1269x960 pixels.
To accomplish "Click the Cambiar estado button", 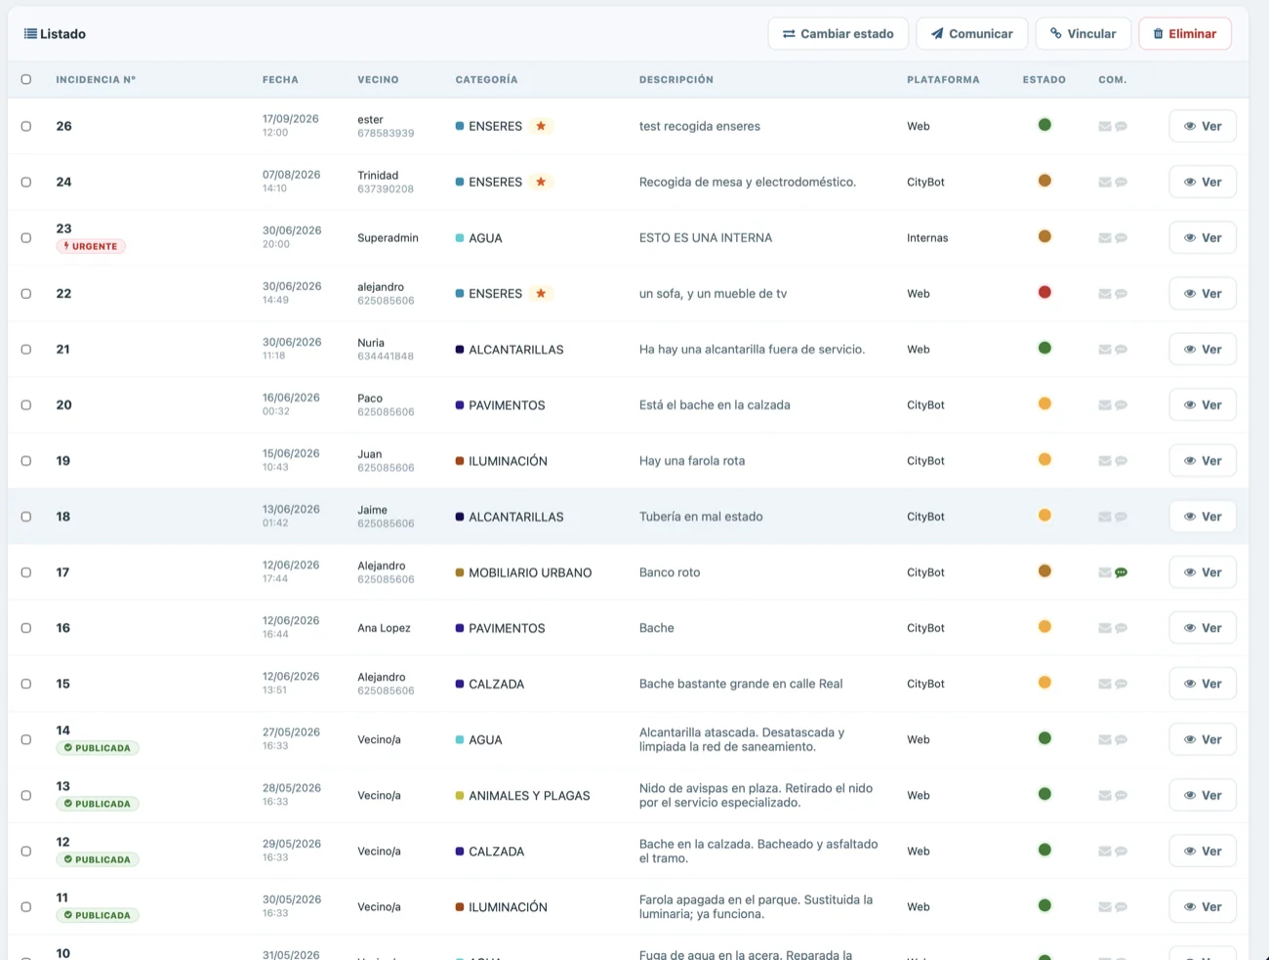I will pos(839,33).
